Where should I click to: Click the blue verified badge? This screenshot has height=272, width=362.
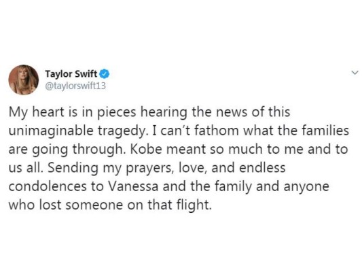[105, 74]
